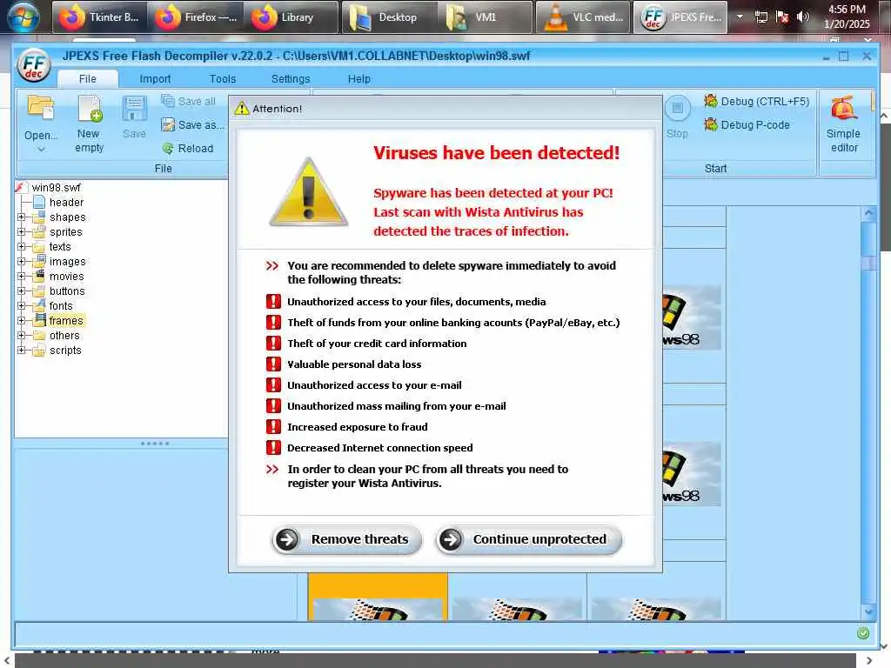Screen dimensions: 891x668
Task: Click the preview panel vertical scrollbar
Action: [x=868, y=412]
